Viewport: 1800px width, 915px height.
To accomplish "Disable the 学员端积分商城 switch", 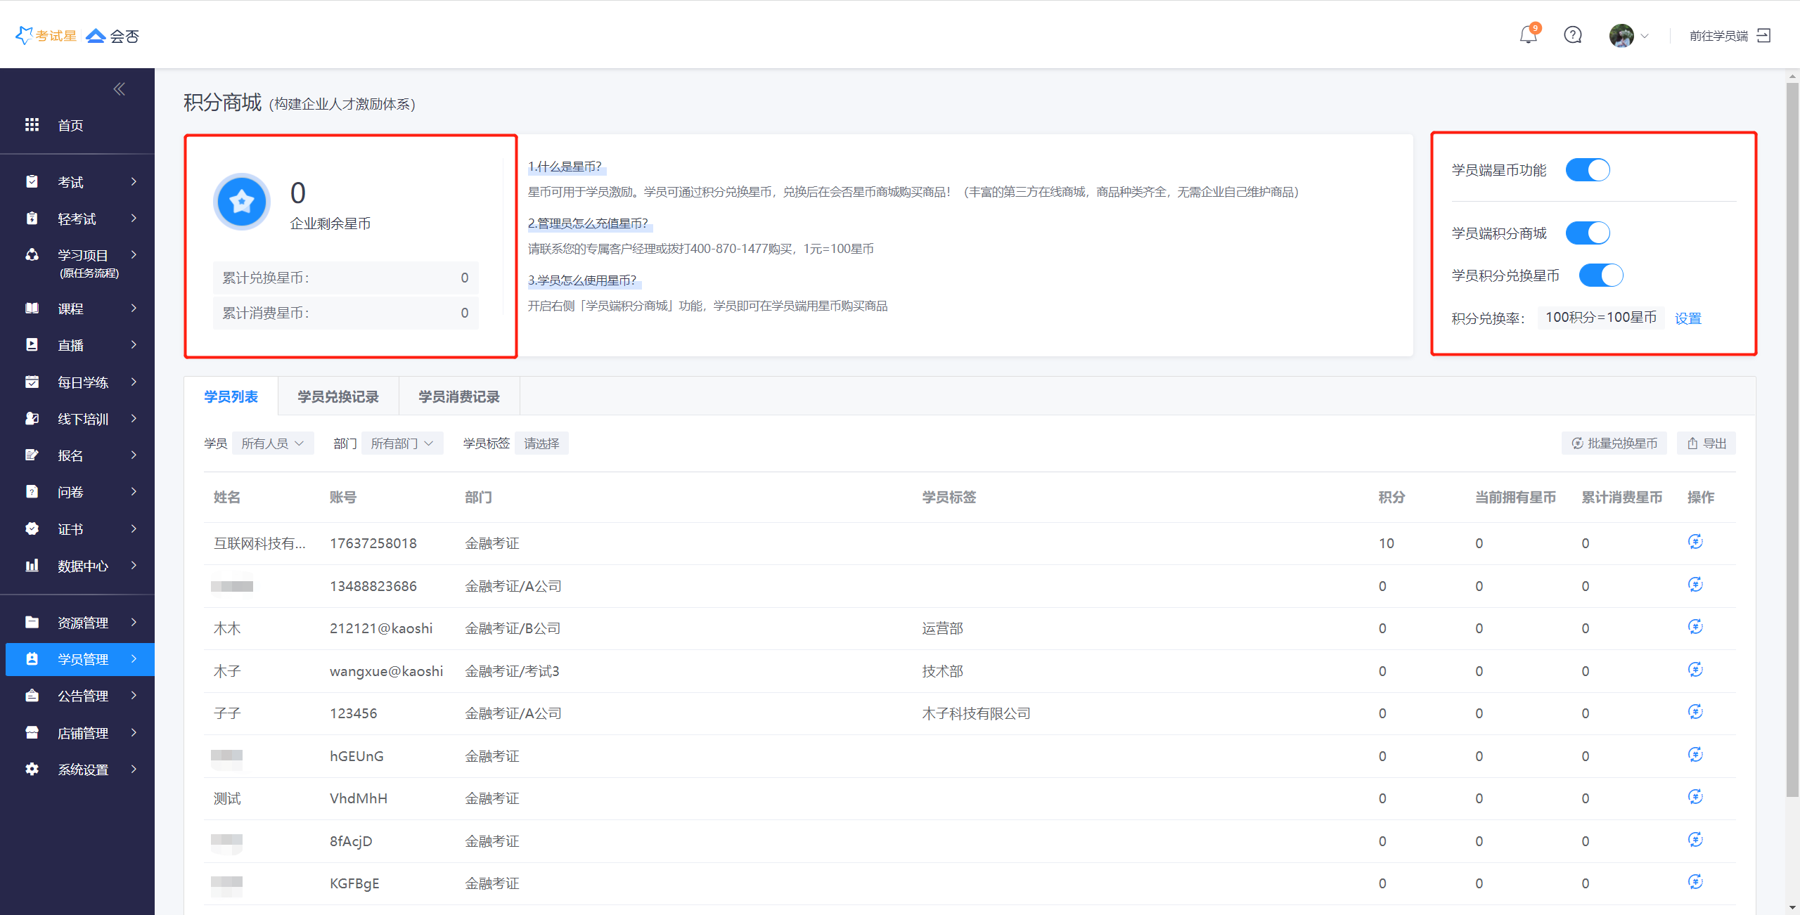I will 1587,233.
